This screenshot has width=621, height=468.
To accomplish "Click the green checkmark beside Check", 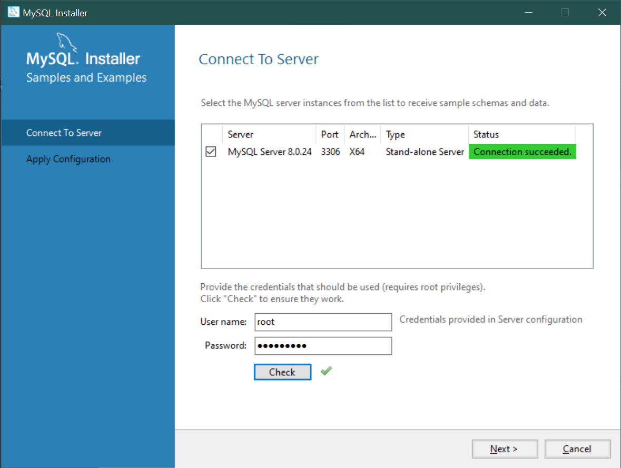I will pos(327,371).
